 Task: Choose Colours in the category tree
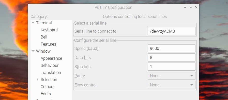(48, 87)
